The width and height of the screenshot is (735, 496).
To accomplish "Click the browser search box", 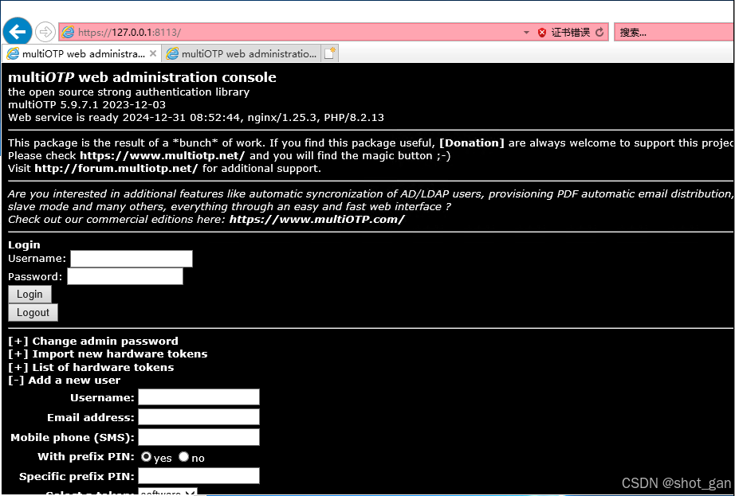I will (674, 33).
